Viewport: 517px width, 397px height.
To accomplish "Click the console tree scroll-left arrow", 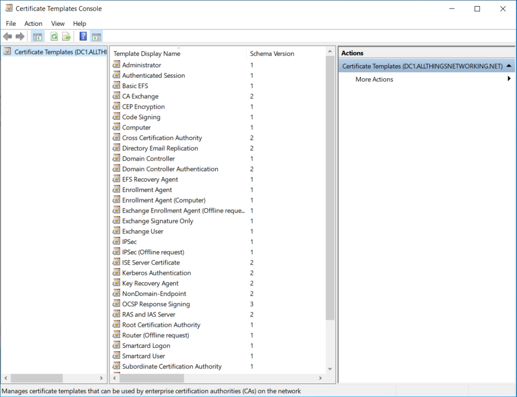I will 6,378.
